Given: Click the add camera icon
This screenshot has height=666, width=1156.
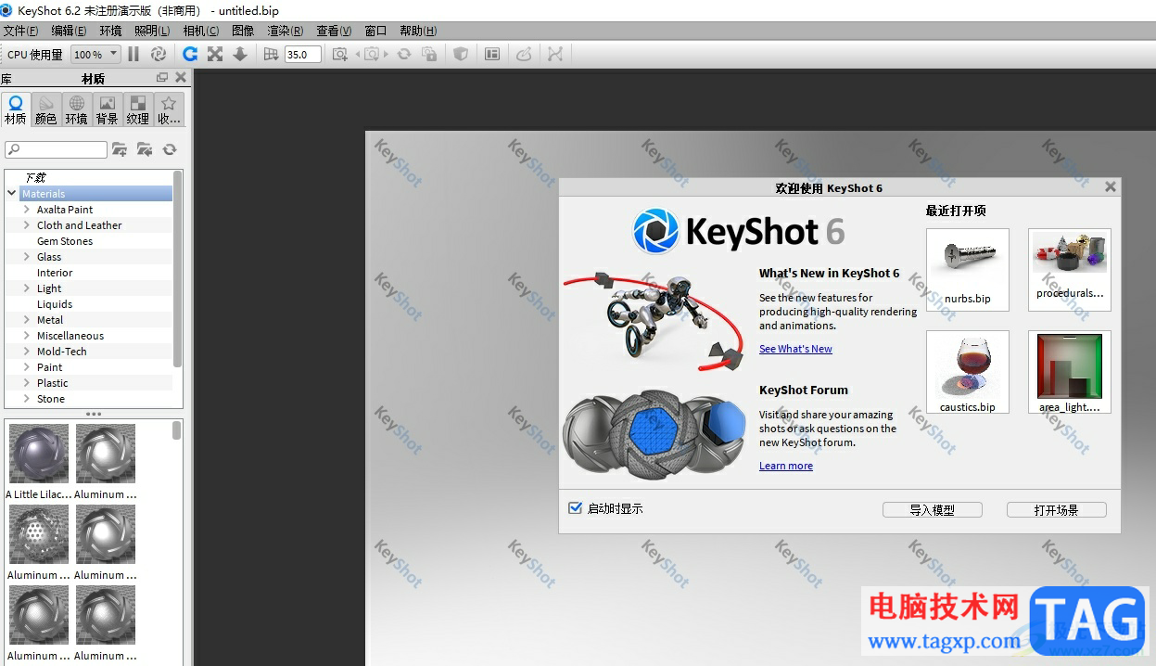Looking at the screenshot, I should point(341,55).
